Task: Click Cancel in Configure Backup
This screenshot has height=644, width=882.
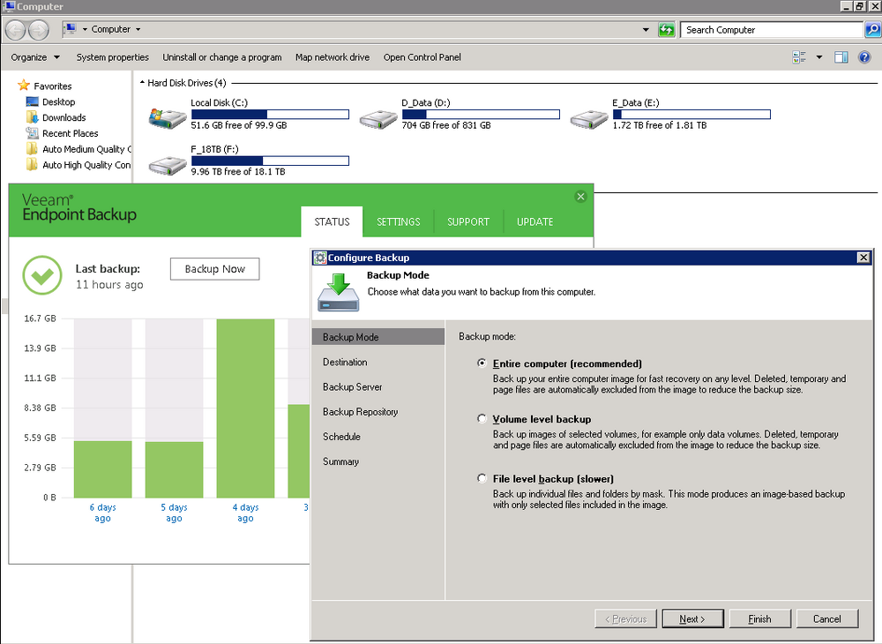Action: tap(827, 618)
